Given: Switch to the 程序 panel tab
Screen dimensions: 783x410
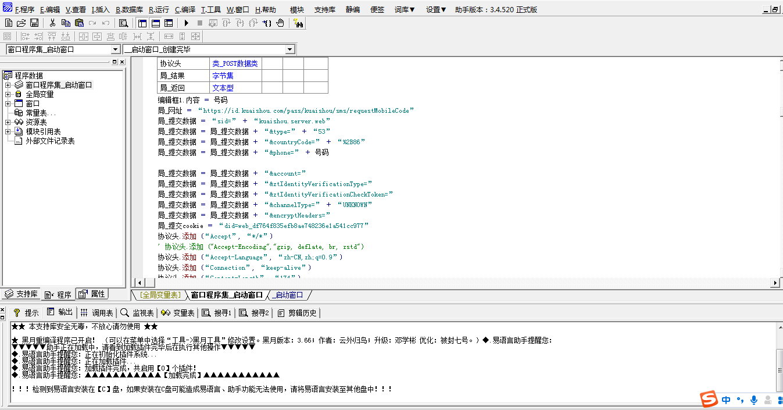Looking at the screenshot, I should point(58,294).
